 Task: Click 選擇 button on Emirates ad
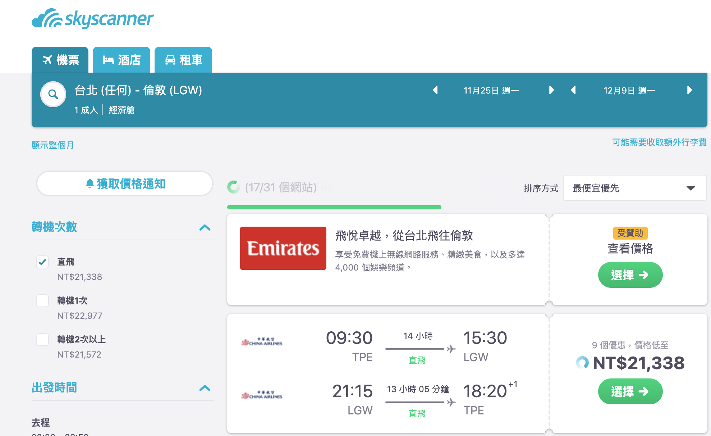630,275
